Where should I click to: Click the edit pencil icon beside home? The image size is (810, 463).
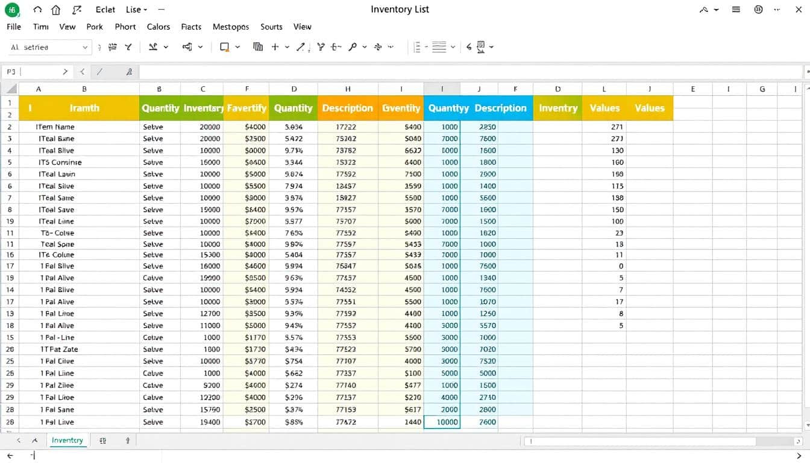[76, 10]
